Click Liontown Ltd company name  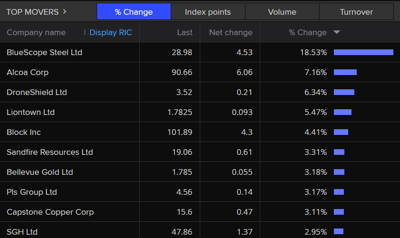(x=30, y=112)
